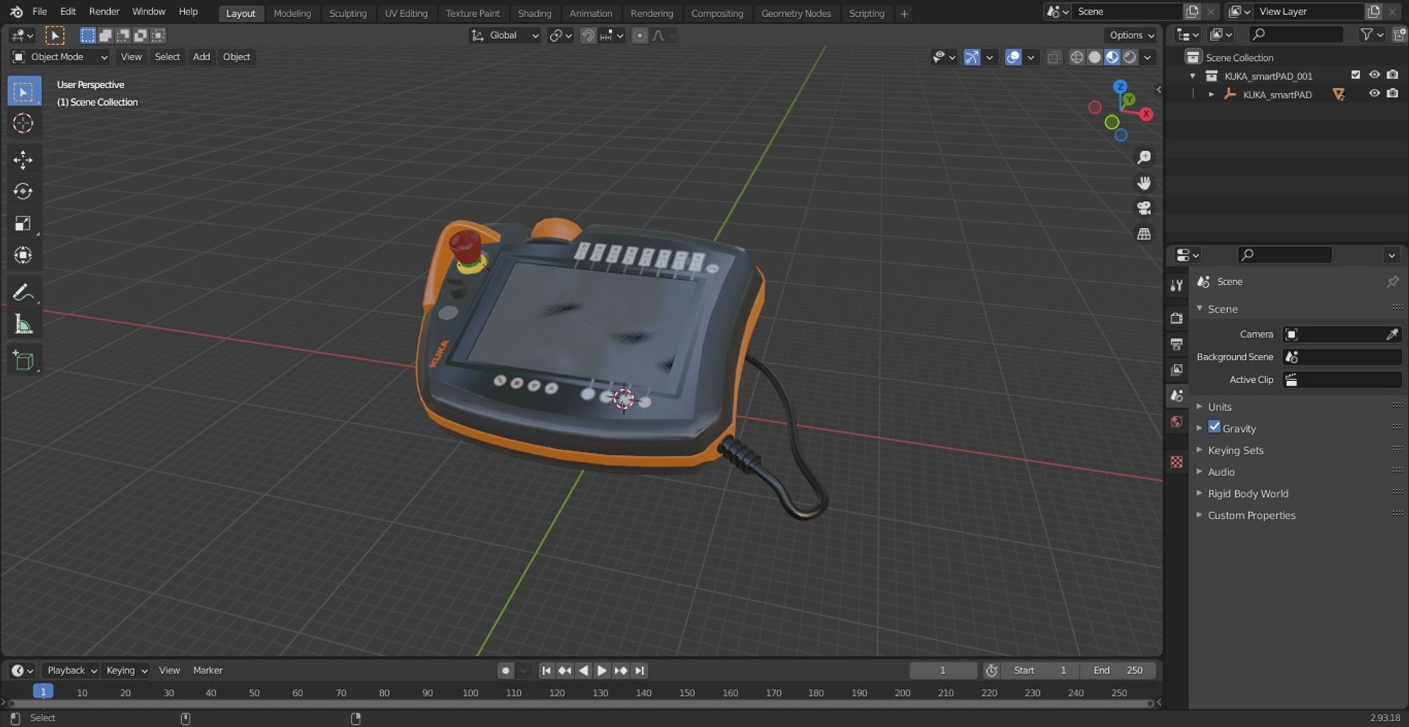Toggle viewport overlays display
The height and width of the screenshot is (727, 1409).
[1013, 57]
